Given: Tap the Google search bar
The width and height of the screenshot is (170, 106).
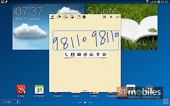Looking at the screenshot, I should pos(11,102).
